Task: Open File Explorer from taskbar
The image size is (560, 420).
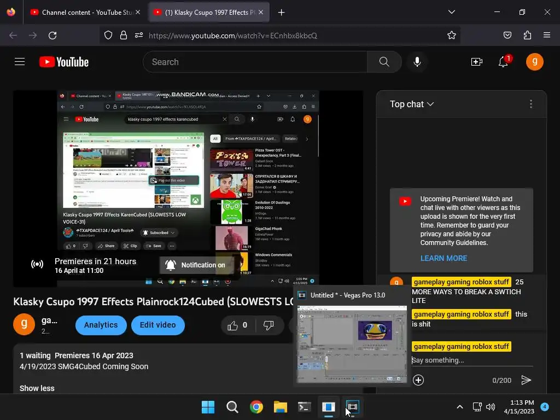Action: [x=281, y=407]
